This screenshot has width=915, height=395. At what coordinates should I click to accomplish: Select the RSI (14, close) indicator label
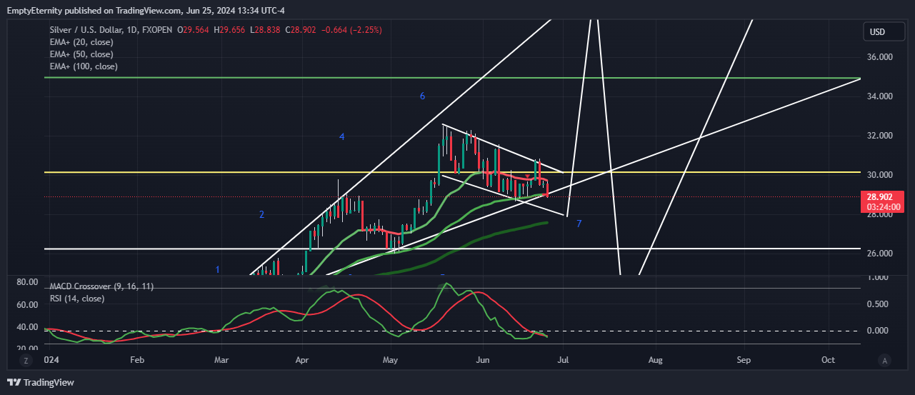tap(77, 299)
